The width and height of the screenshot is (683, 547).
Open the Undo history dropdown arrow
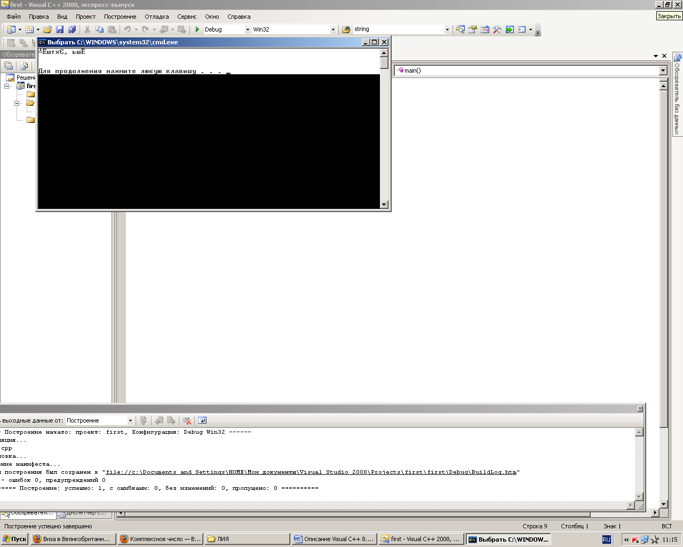(x=136, y=29)
